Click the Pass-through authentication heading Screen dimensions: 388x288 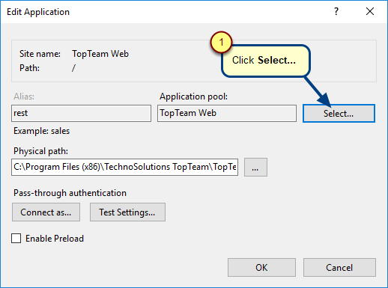pyautogui.click(x=70, y=193)
